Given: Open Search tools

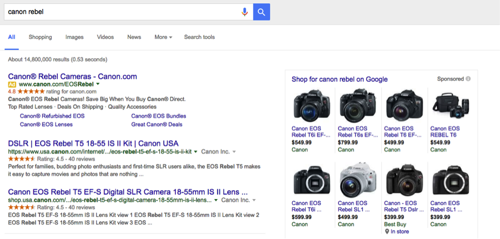Looking at the screenshot, I should 199,37.
